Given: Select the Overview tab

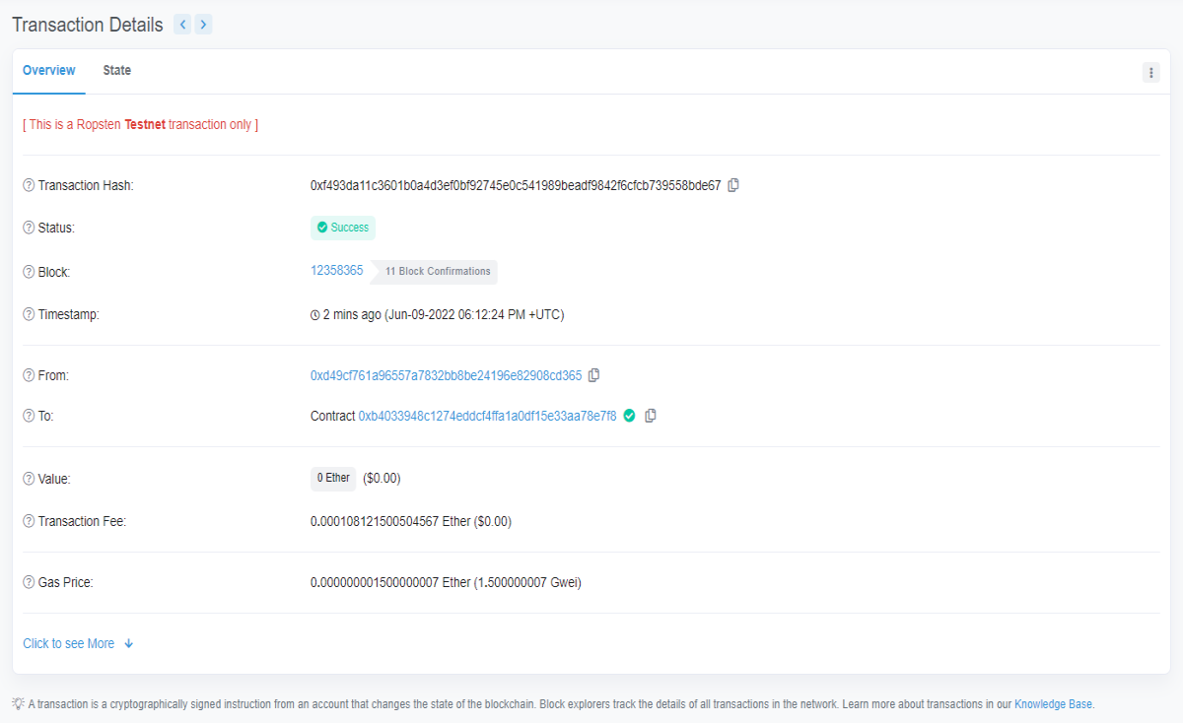Looking at the screenshot, I should point(49,70).
